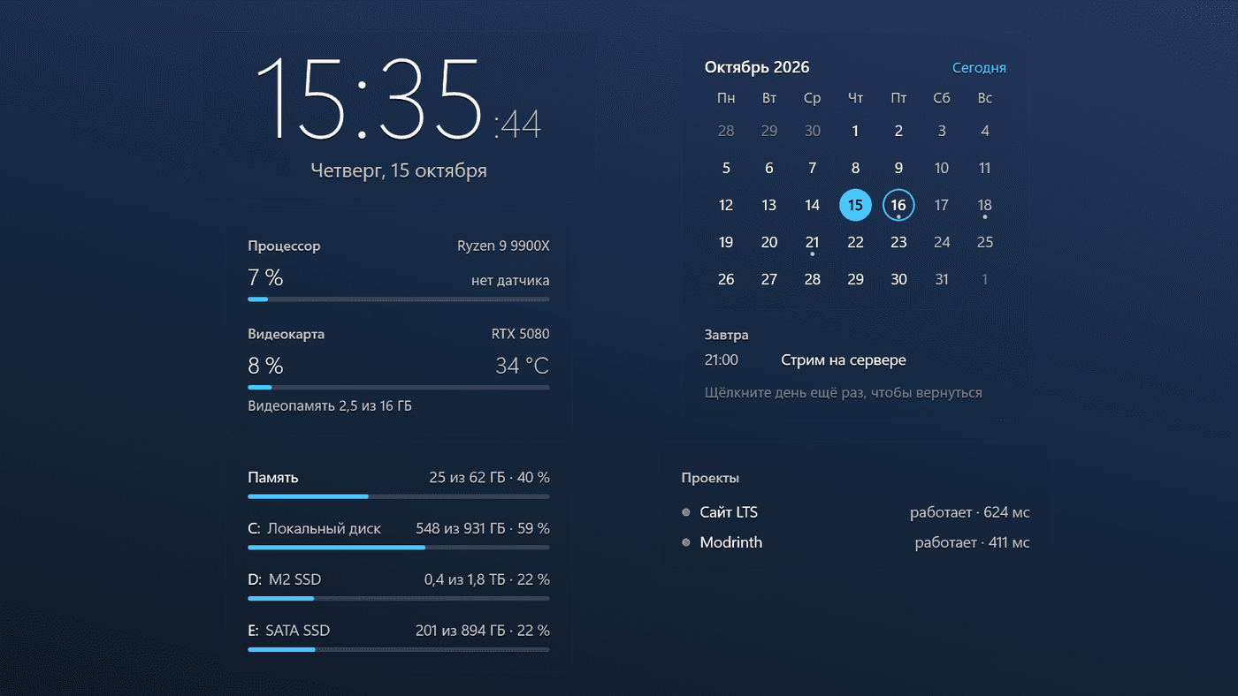Click the Проекты section heading

[710, 478]
